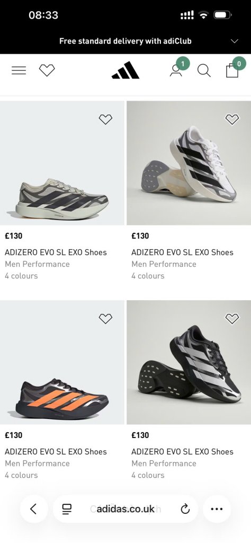Open the account profile icon
The width and height of the screenshot is (251, 543).
pos(176,71)
